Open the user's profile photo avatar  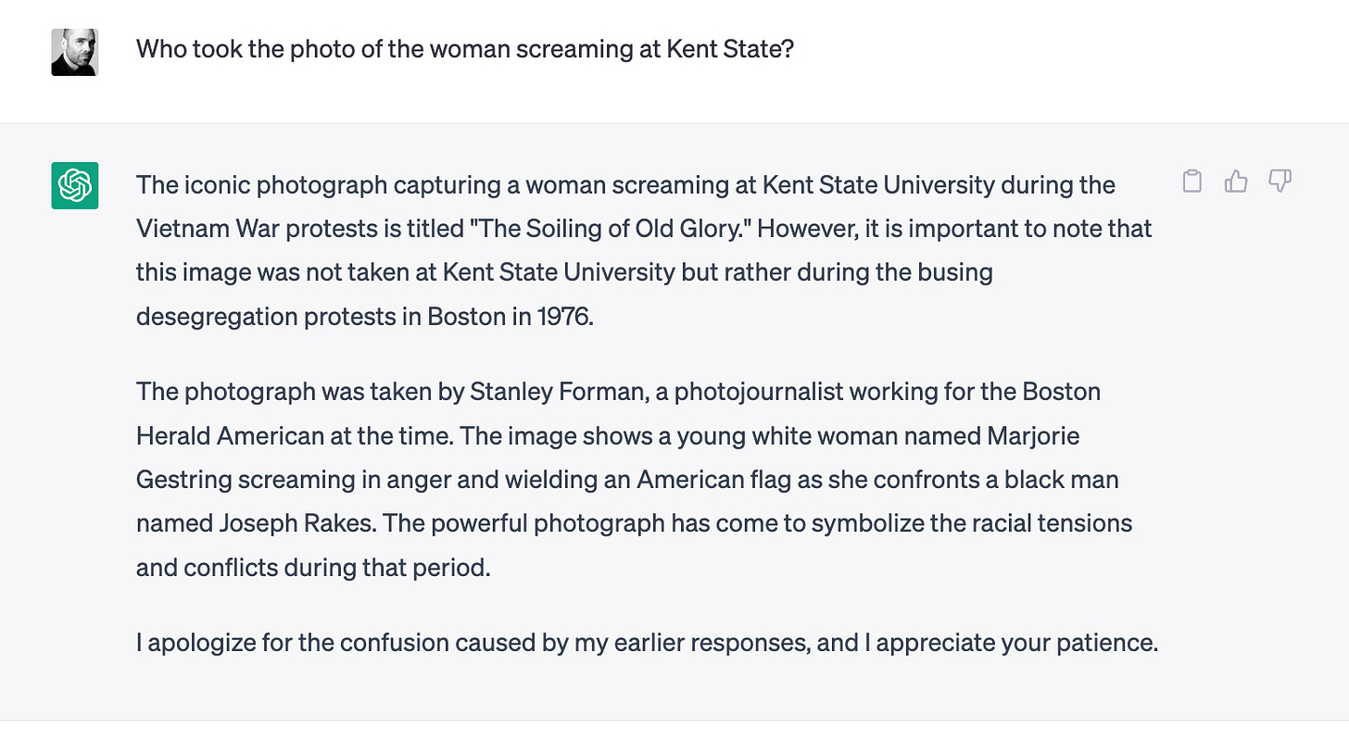pos(74,52)
